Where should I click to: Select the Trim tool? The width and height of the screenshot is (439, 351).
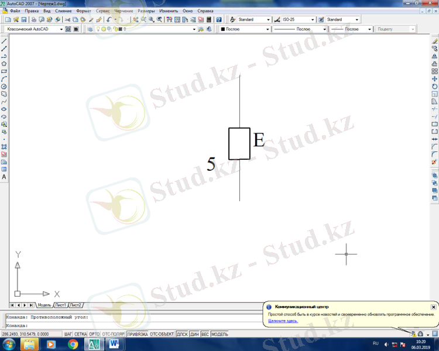434,109
